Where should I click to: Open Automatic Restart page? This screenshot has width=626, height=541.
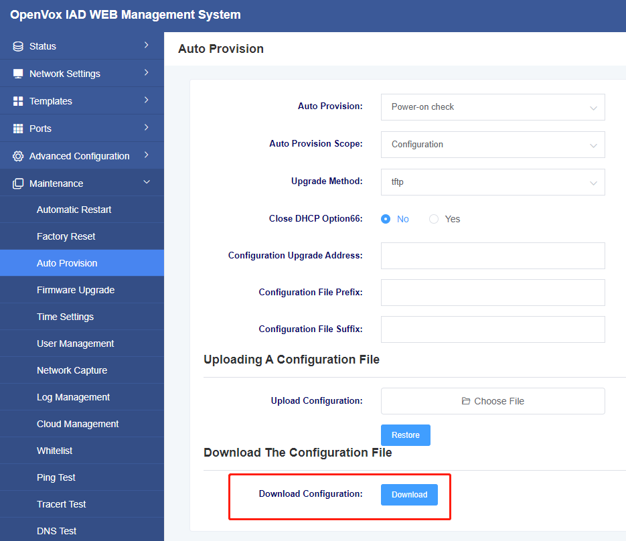[82, 210]
